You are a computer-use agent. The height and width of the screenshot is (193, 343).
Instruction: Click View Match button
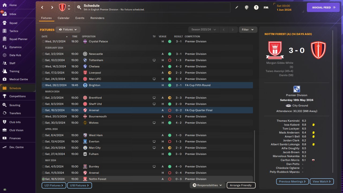point(322,181)
